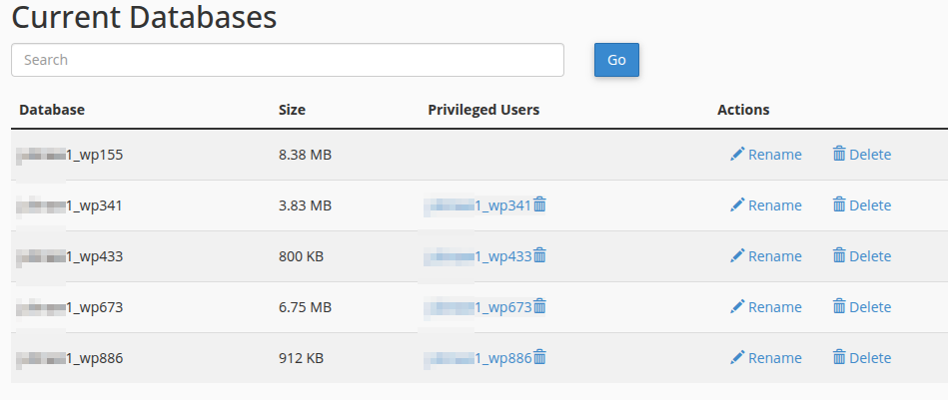Open privileged user 1_wp886 link
This screenshot has width=948, height=400.
click(477, 358)
